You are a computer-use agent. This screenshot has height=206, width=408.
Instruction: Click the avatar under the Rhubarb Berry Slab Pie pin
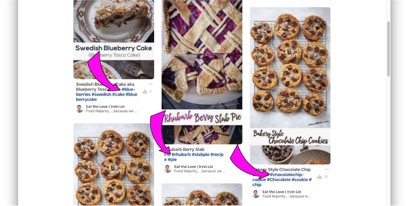(x=168, y=169)
